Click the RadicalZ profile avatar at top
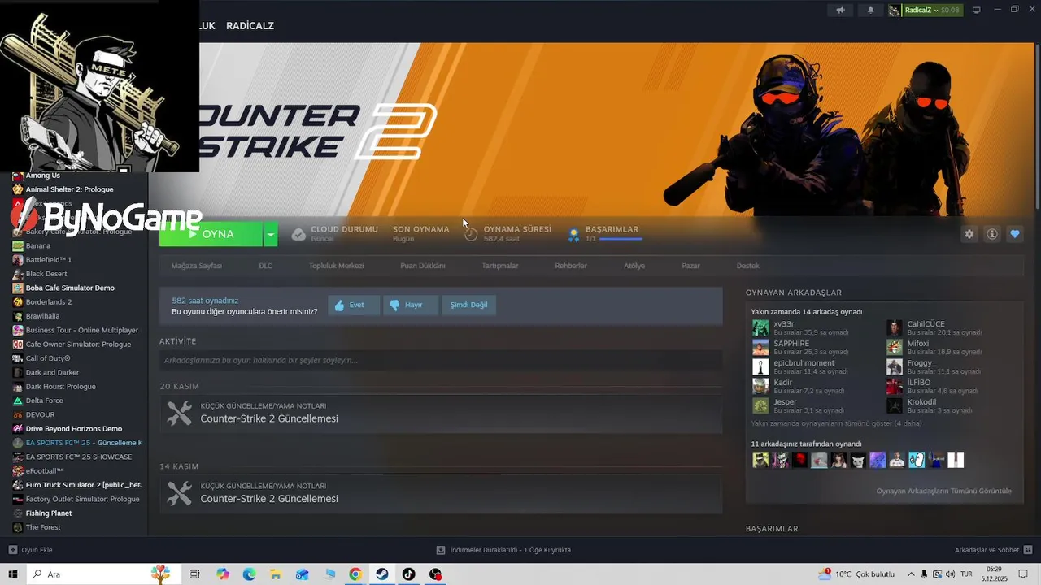Viewport: 1041px width, 585px height. [895, 10]
